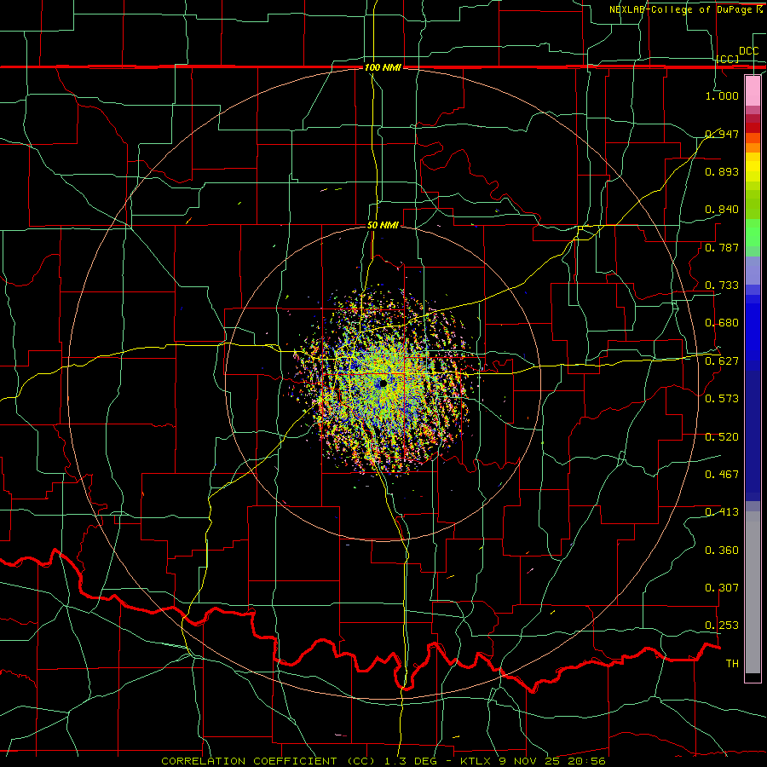Click the DCC product label
The height and width of the screenshot is (767, 767).
[x=748, y=51]
